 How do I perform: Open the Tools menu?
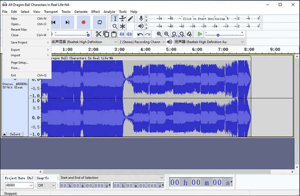123,12
